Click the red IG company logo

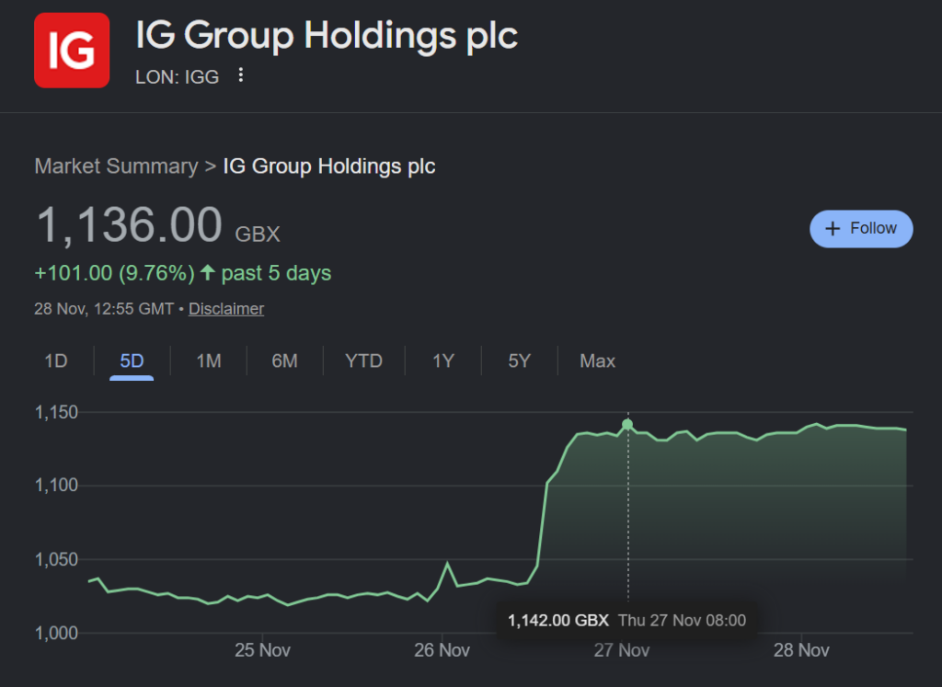[x=71, y=50]
